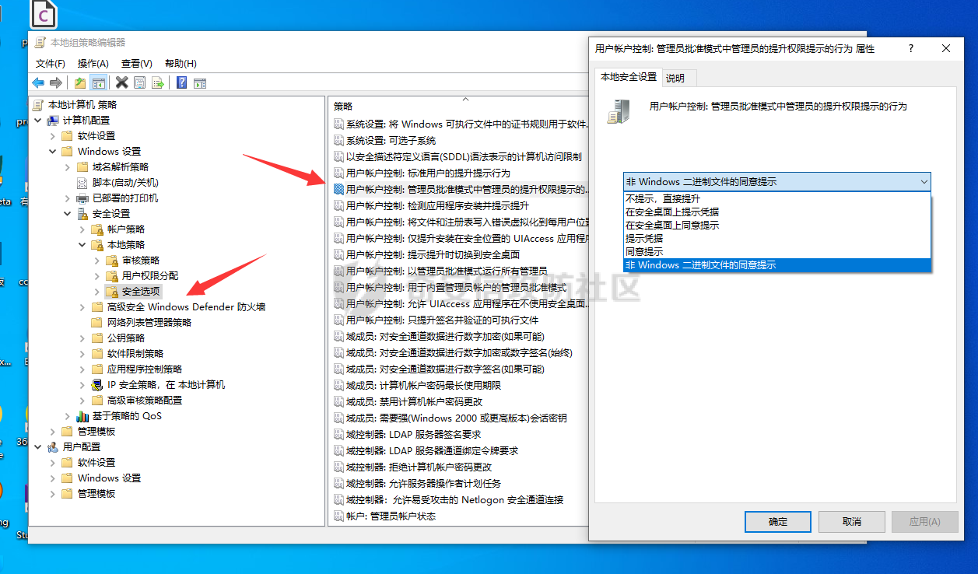The height and width of the screenshot is (574, 978).
Task: Click the combo box dropdown arrow
Action: (x=924, y=182)
